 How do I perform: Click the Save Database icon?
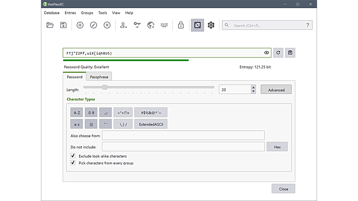pos(63,25)
